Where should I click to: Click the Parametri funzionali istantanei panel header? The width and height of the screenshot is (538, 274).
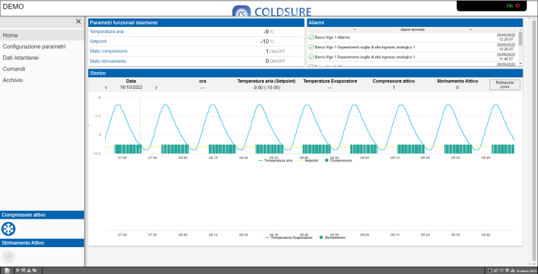pyautogui.click(x=196, y=23)
